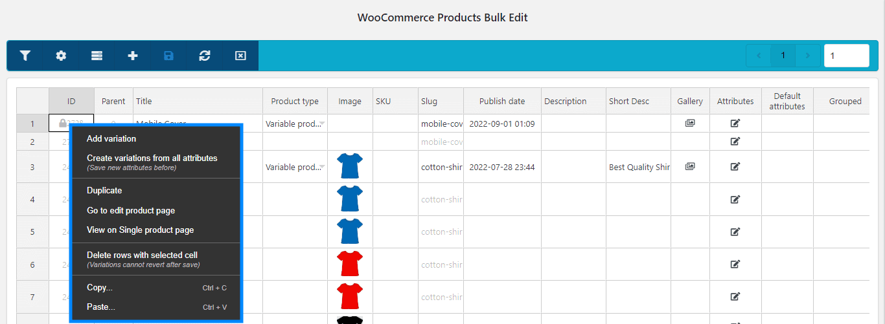
Task: Add new product with plus icon
Action: pyautogui.click(x=133, y=56)
